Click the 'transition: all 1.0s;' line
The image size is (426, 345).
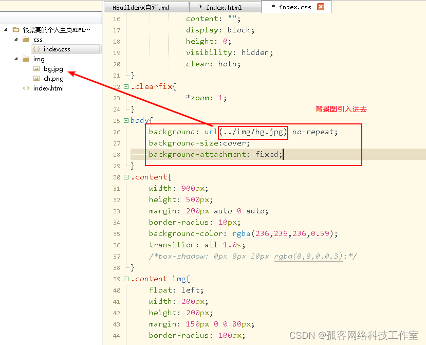(197, 245)
